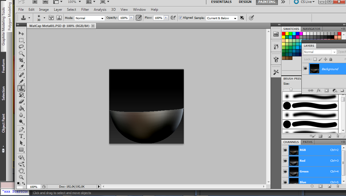
Task: Click the red swatch in Swatches panel
Action: 284,34
